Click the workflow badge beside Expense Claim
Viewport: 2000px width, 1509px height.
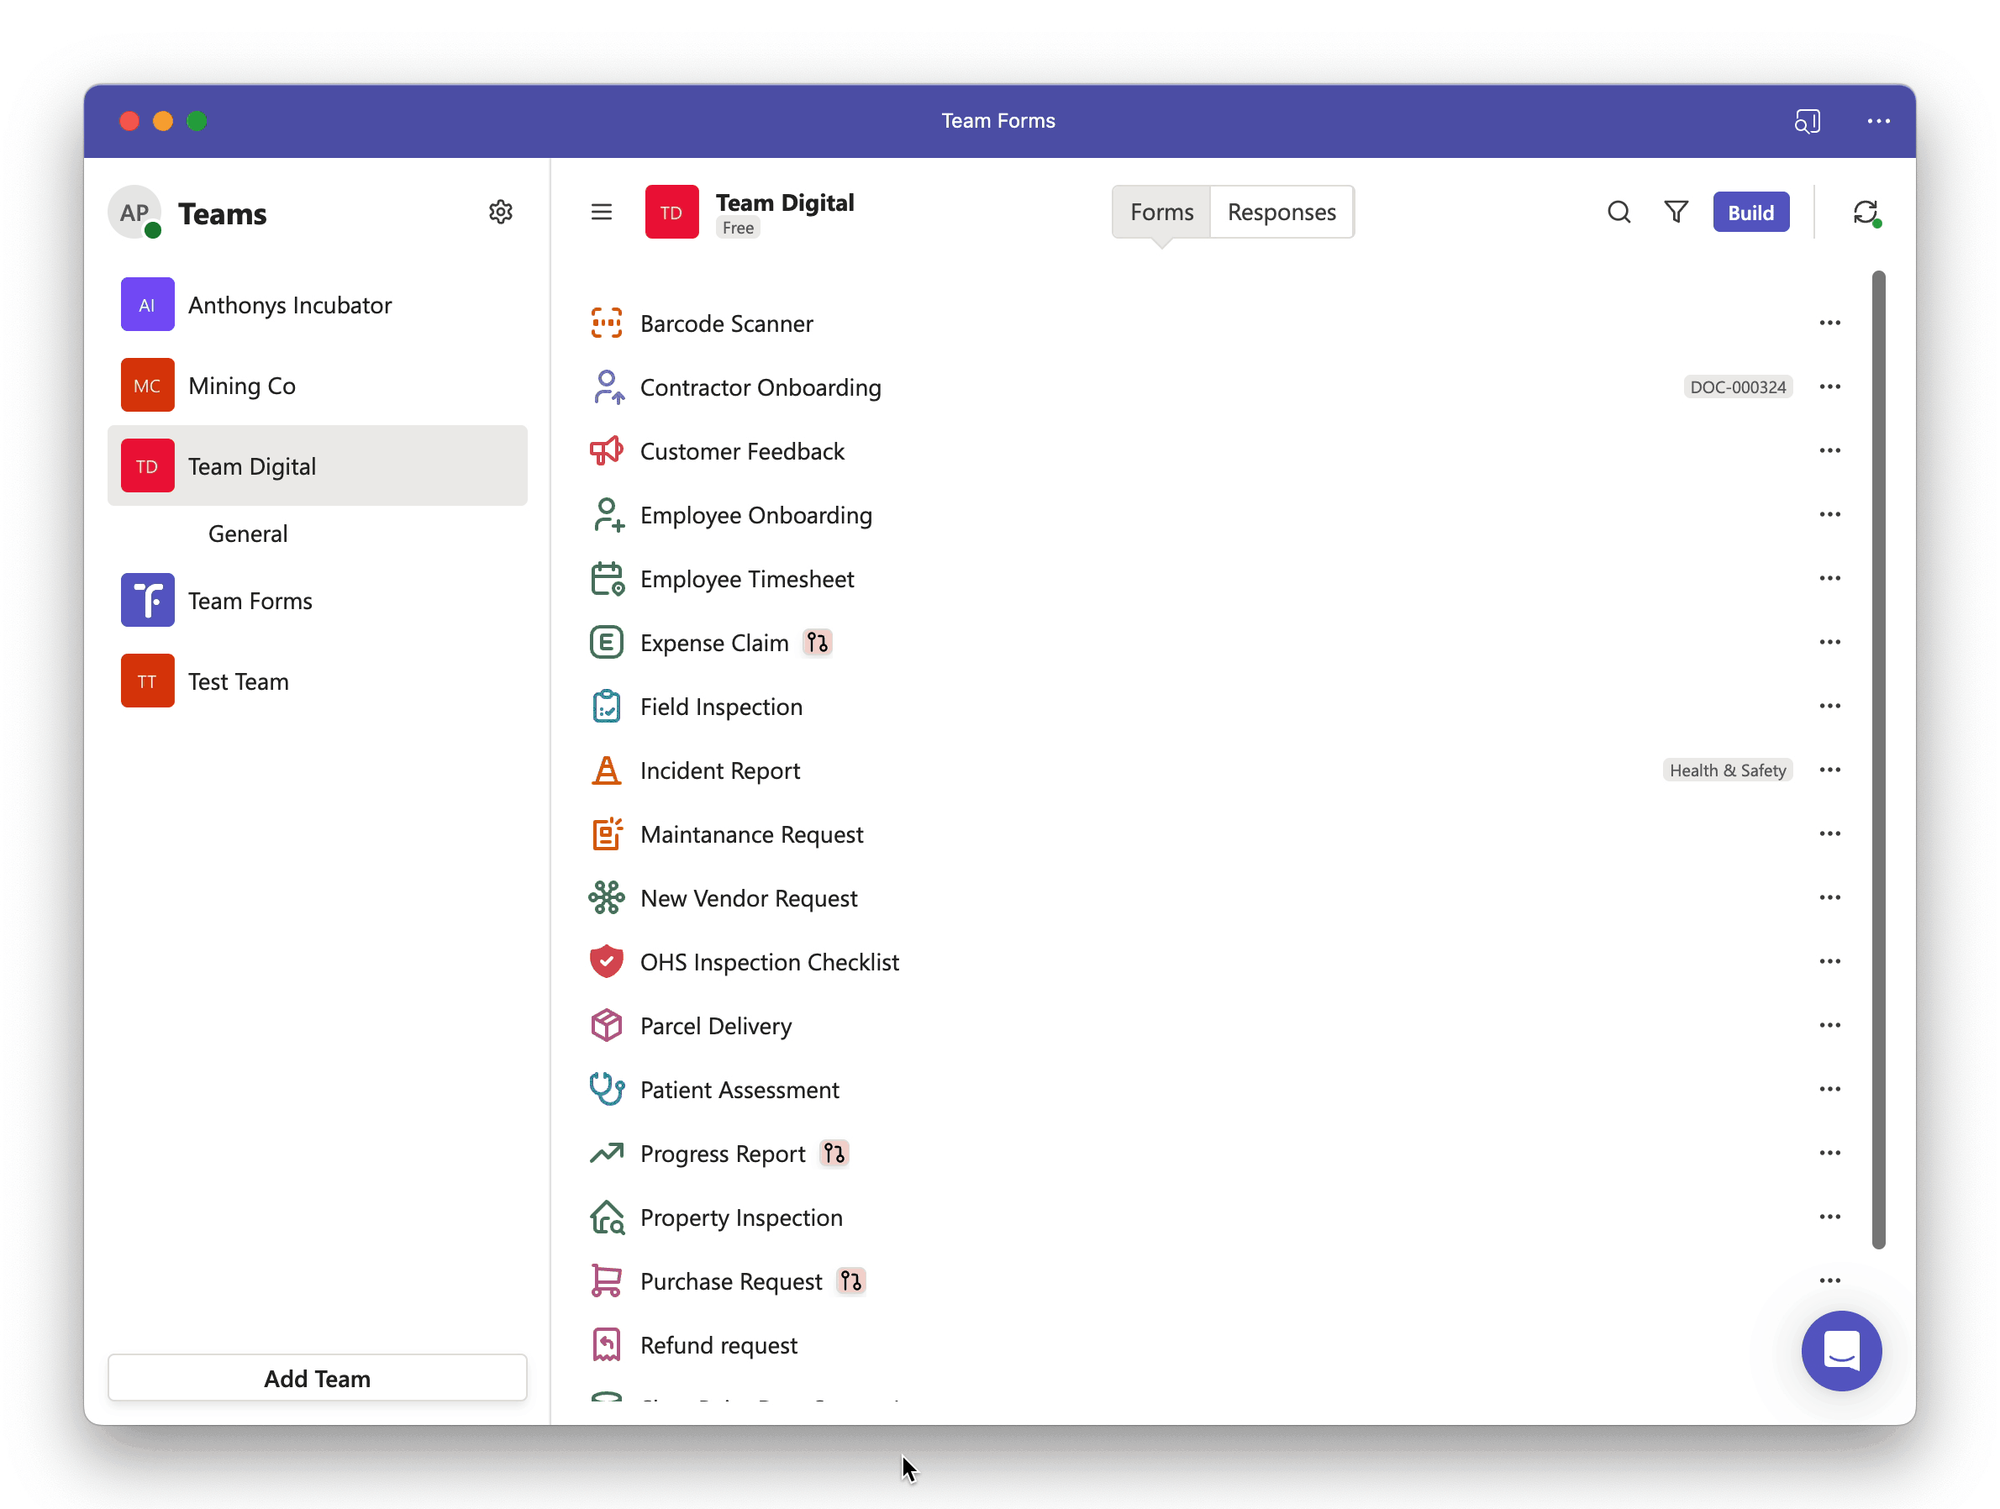(818, 643)
